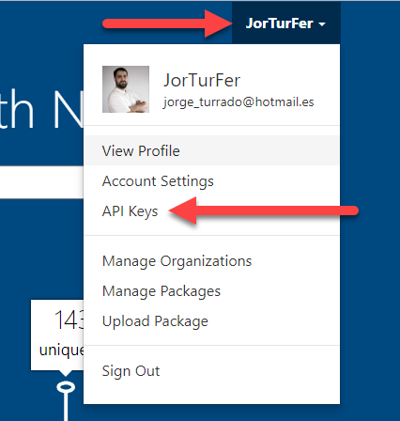Click the red arrow pointing at API Keys
This screenshot has width=400, height=421.
click(264, 210)
